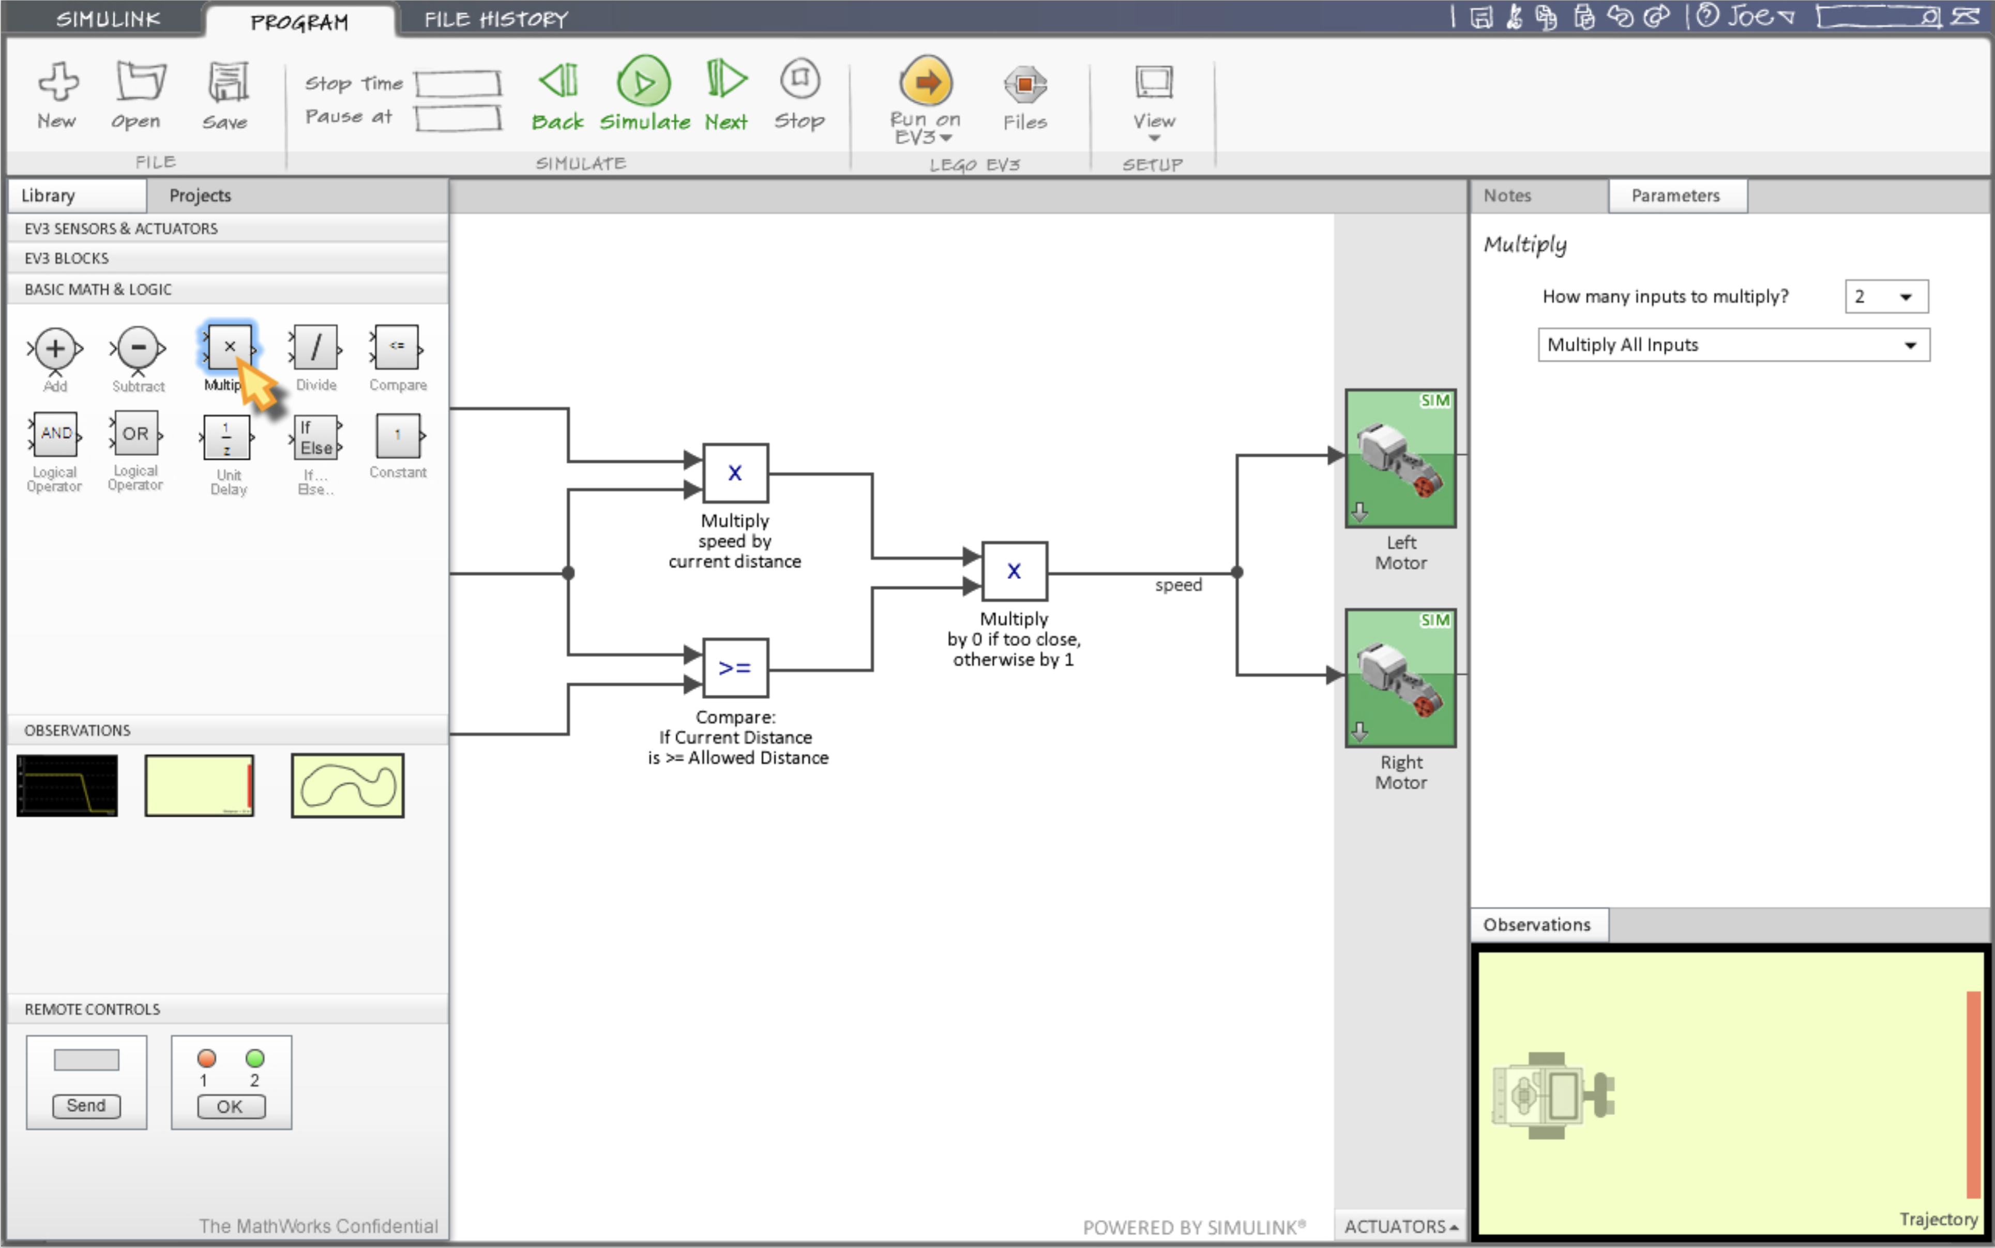1995x1248 pixels.
Task: Select the Divide block in library
Action: coord(315,347)
